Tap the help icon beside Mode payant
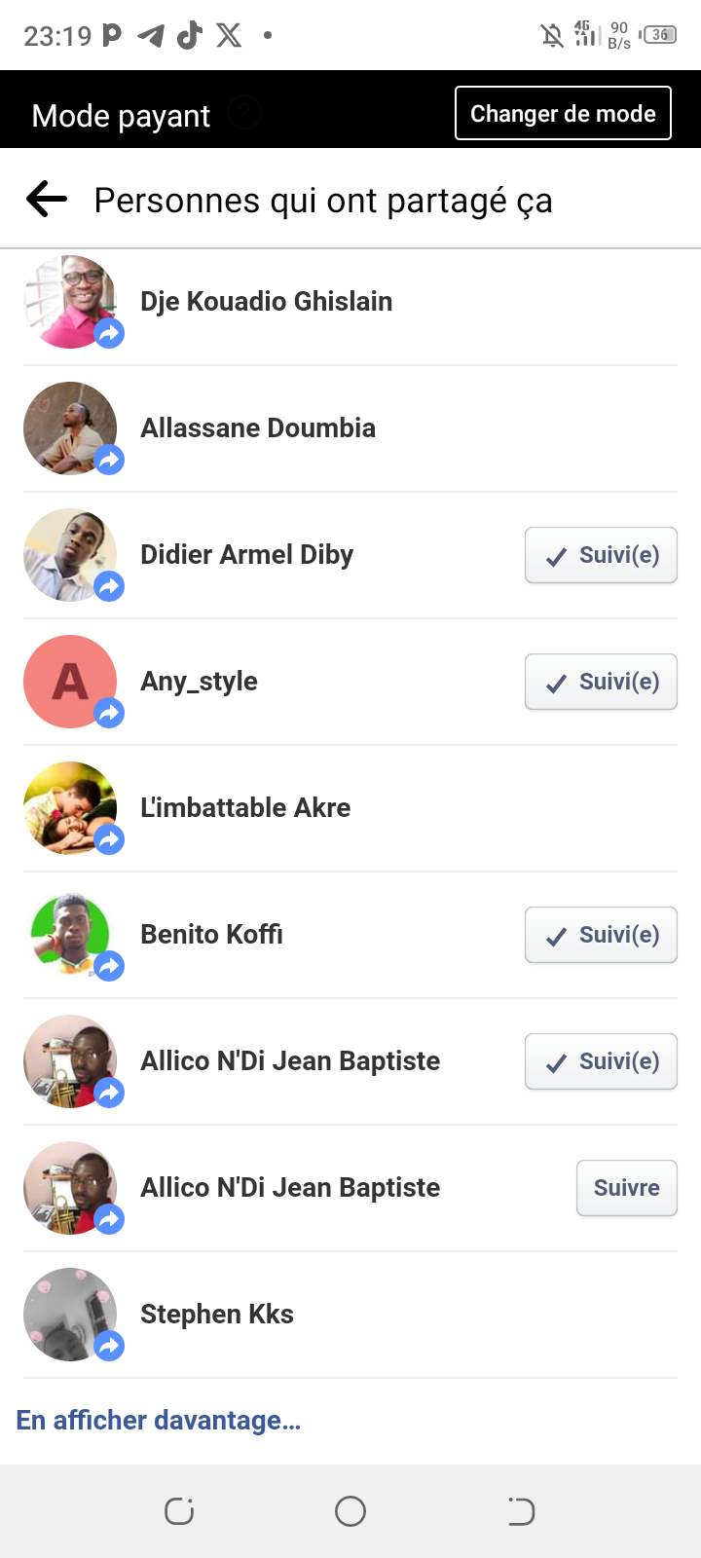This screenshot has height=1558, width=701. click(x=244, y=115)
